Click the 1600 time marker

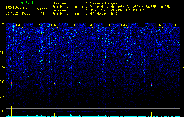tap(177, 25)
